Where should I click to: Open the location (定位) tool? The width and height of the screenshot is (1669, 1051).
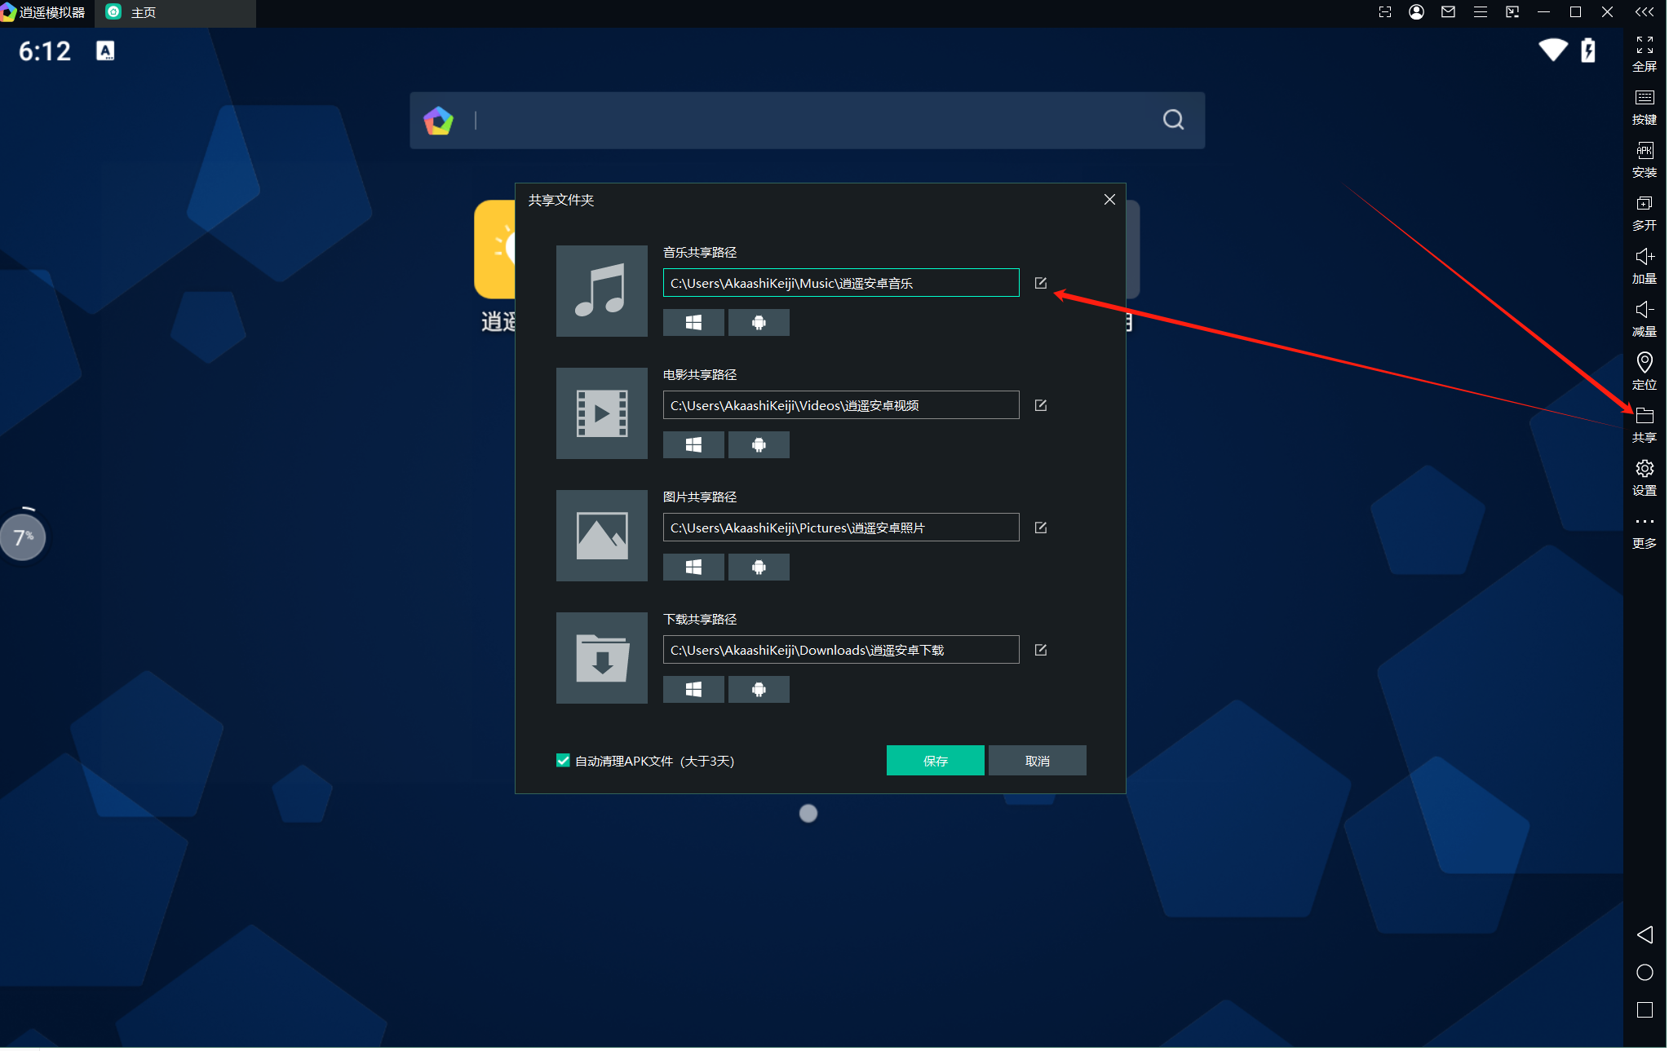click(x=1644, y=370)
